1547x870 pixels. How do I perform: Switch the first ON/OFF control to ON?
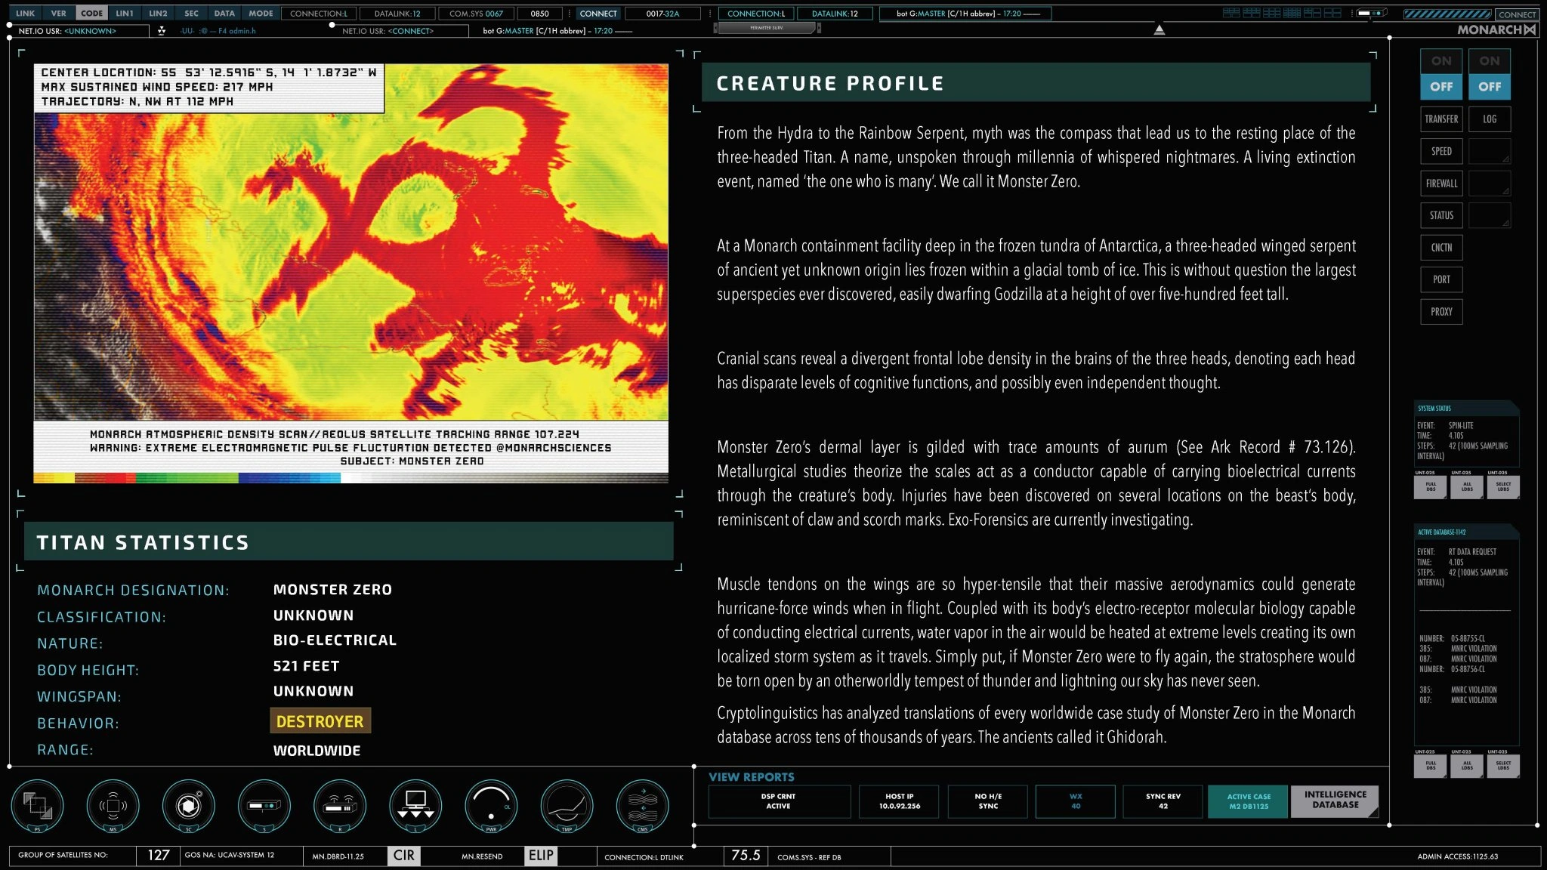(x=1440, y=61)
